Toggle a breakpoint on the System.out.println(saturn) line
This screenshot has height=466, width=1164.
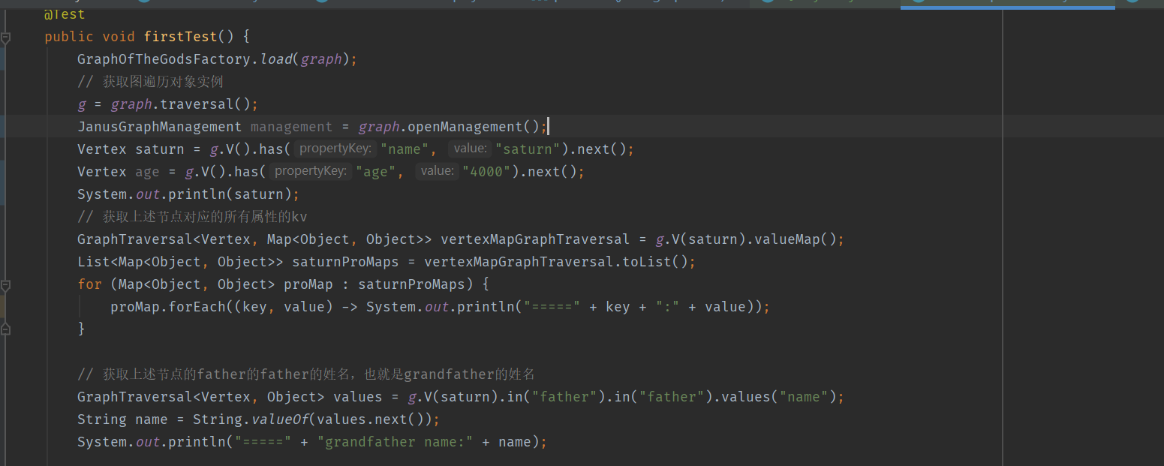tap(23, 194)
